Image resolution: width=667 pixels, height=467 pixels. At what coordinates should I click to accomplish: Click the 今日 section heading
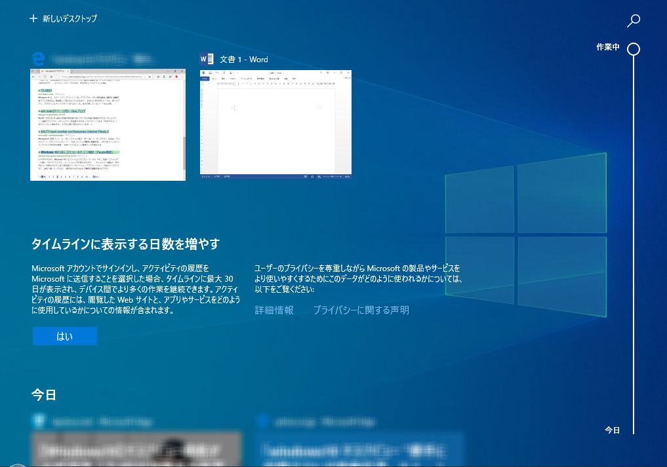44,395
